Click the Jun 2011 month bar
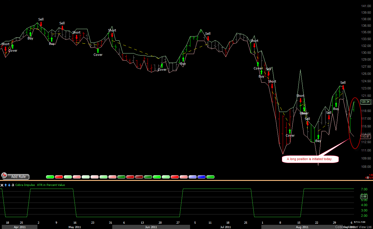This screenshot has height=229, width=373. pyautogui.click(x=151, y=227)
